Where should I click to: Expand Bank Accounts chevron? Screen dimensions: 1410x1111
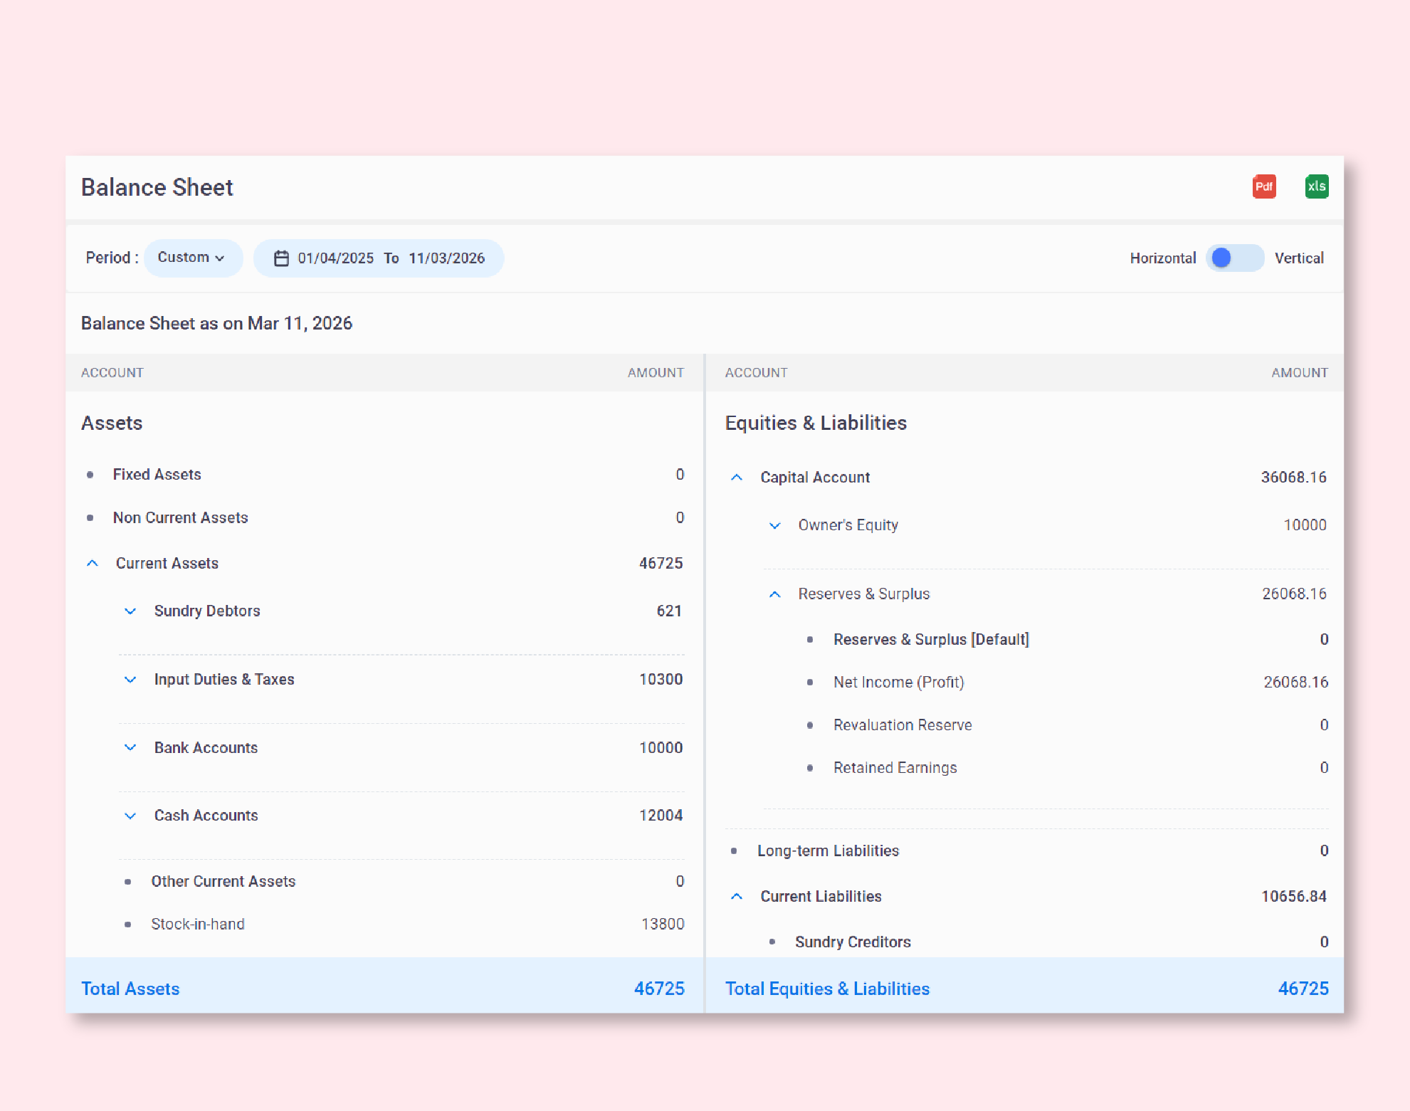[130, 748]
